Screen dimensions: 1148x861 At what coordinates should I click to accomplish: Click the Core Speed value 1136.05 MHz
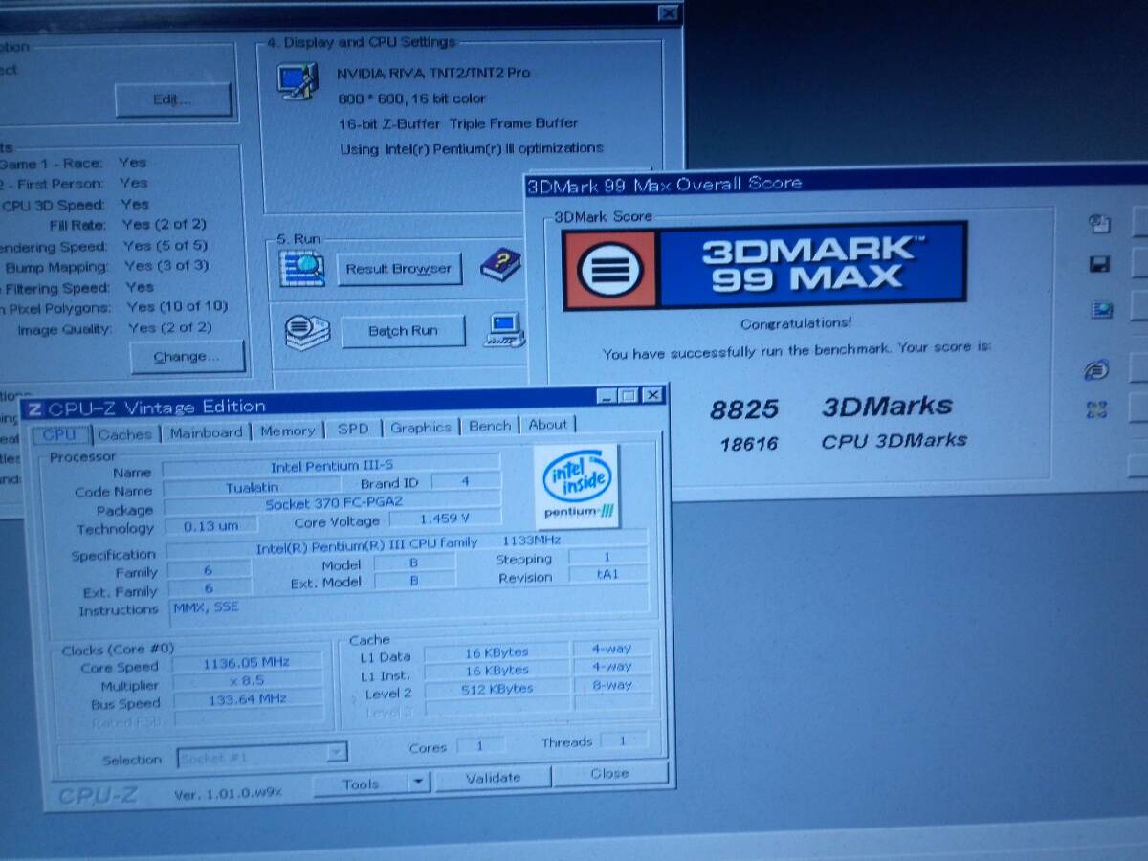246,662
